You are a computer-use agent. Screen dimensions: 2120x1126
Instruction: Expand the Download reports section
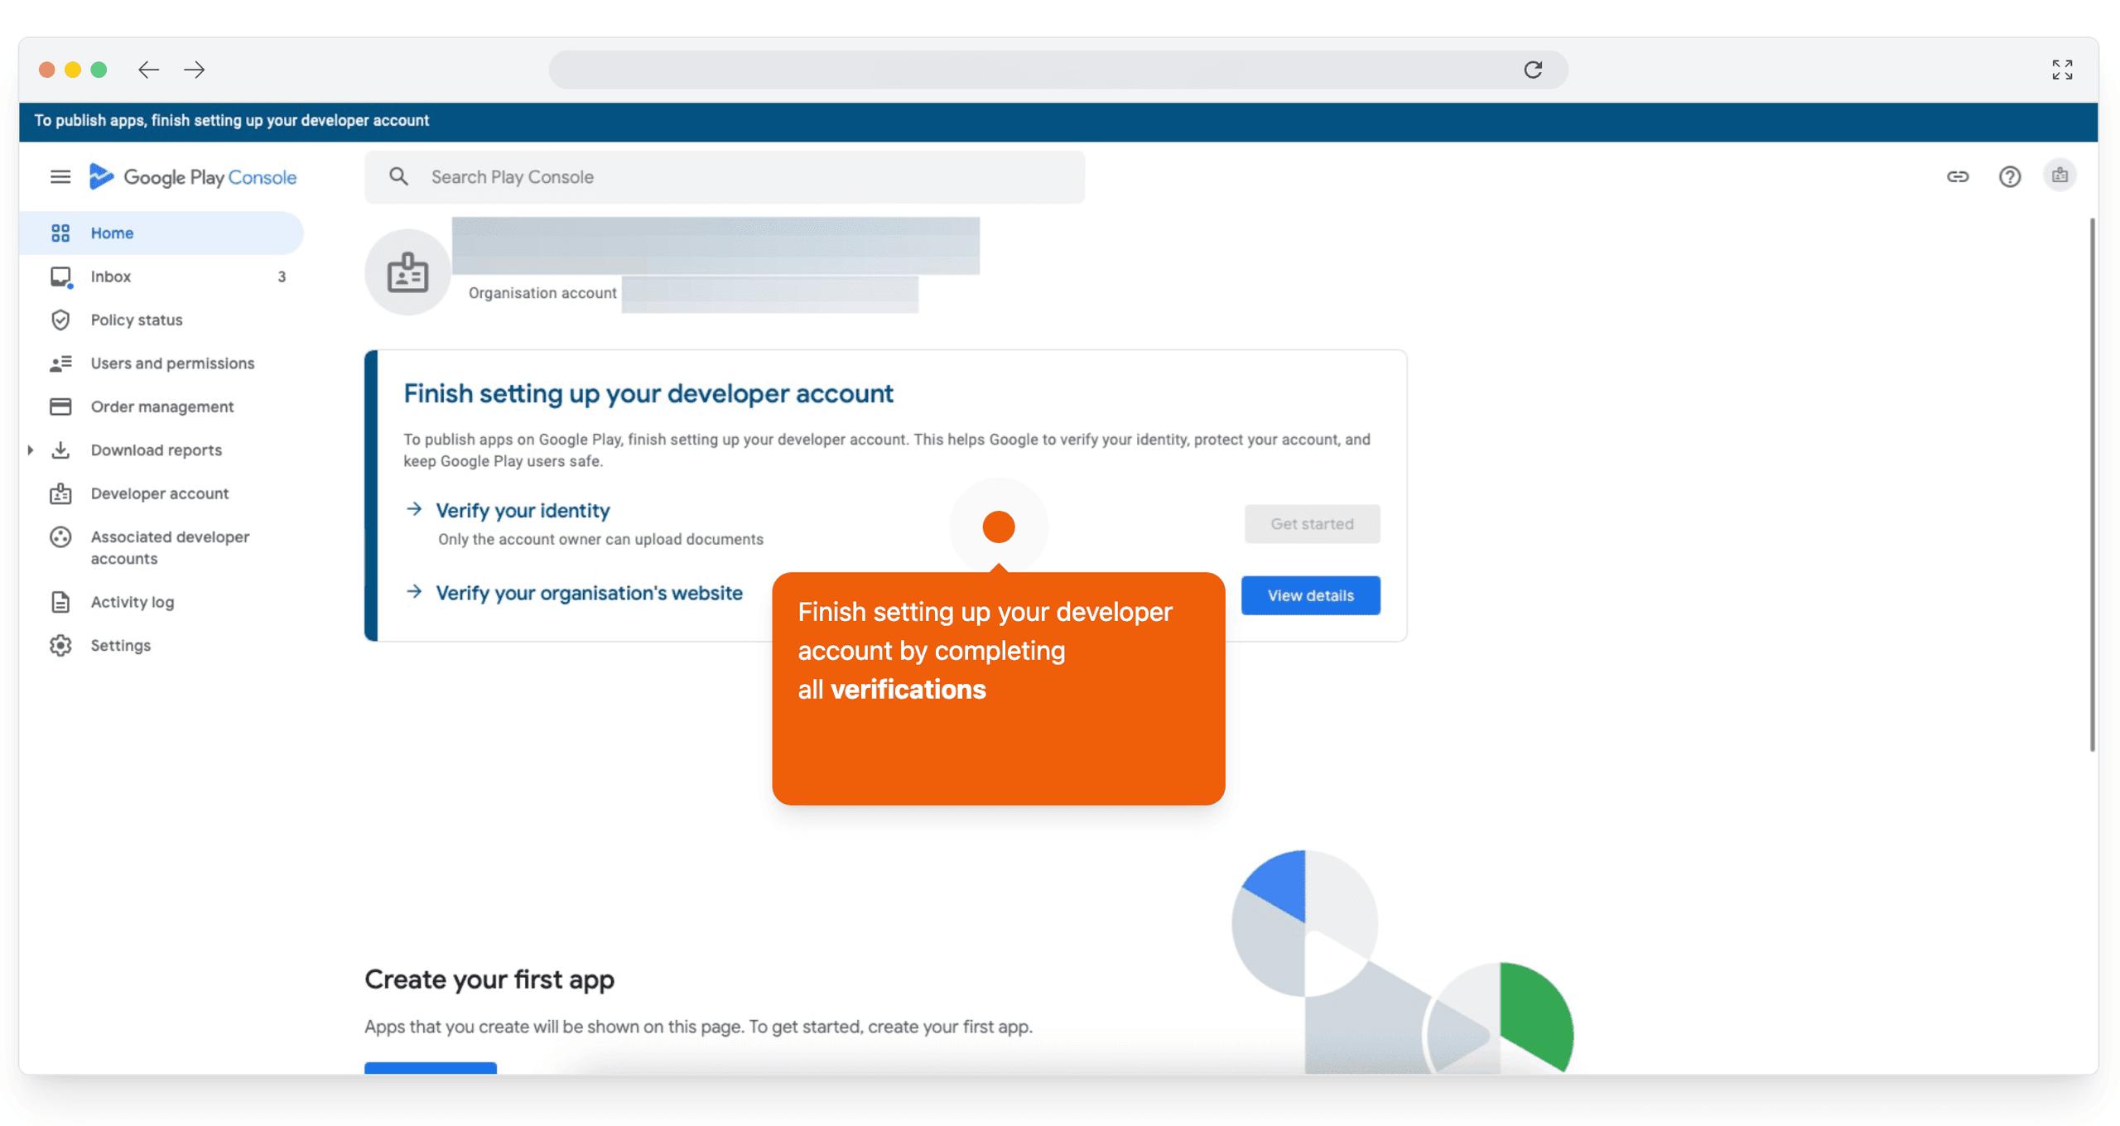coord(31,450)
